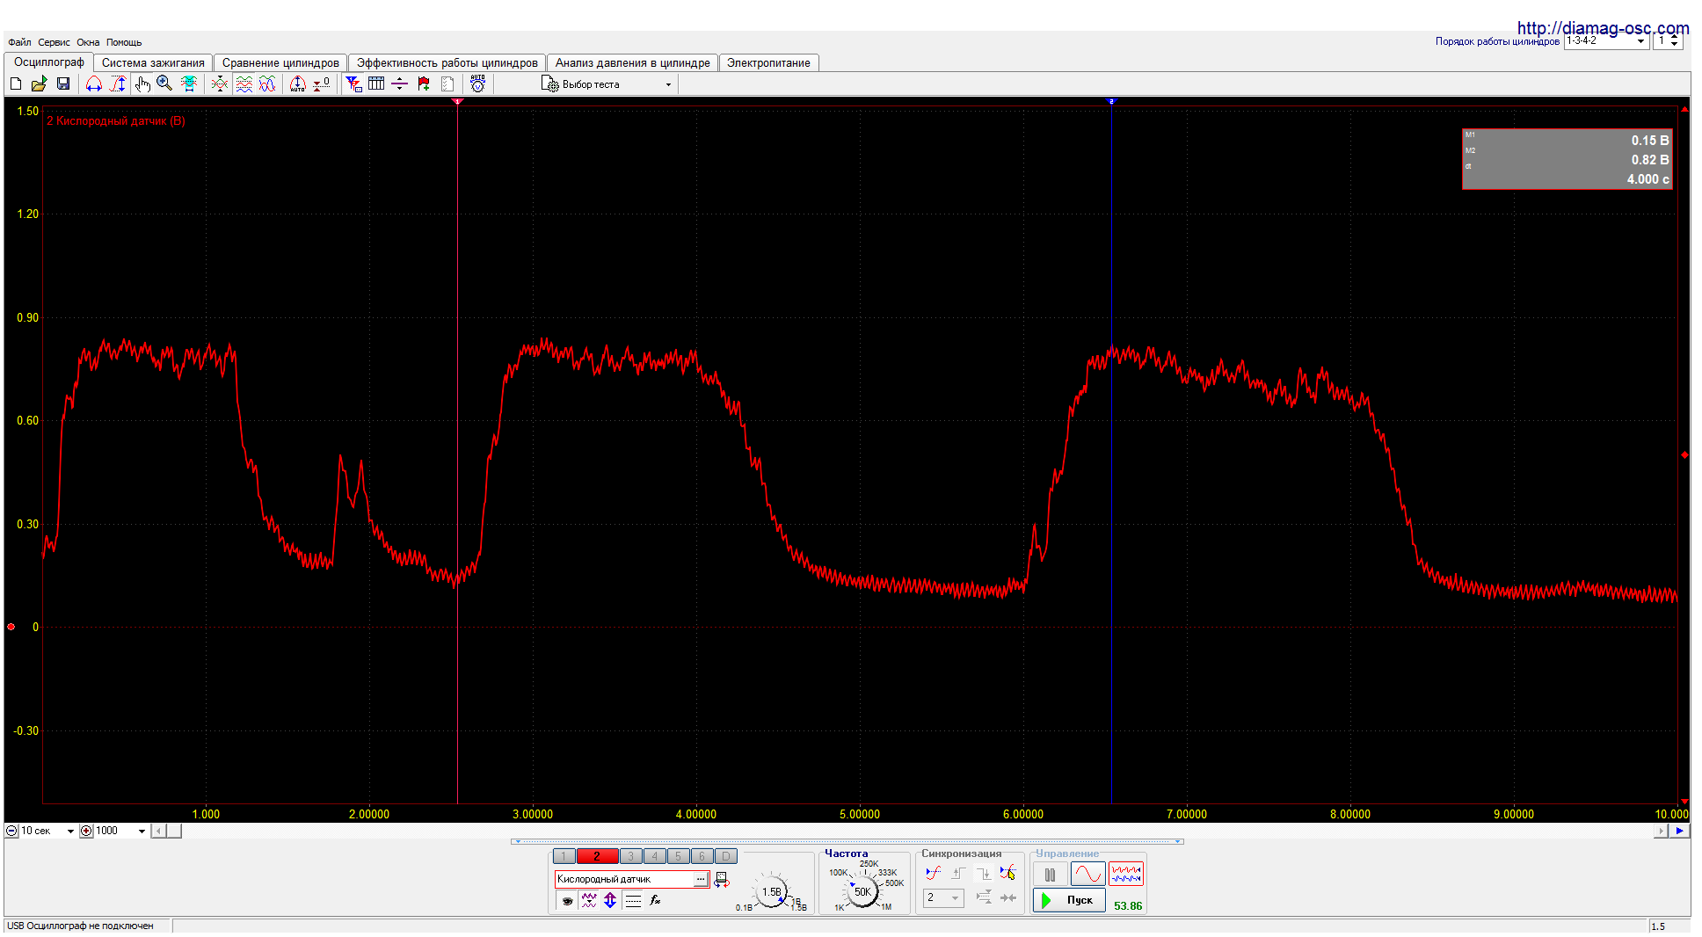Open the Выбор теста dropdown
This screenshot has width=1702, height=937.
(x=607, y=84)
